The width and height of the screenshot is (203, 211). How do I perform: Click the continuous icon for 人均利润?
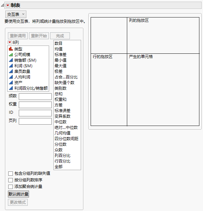[11, 77]
